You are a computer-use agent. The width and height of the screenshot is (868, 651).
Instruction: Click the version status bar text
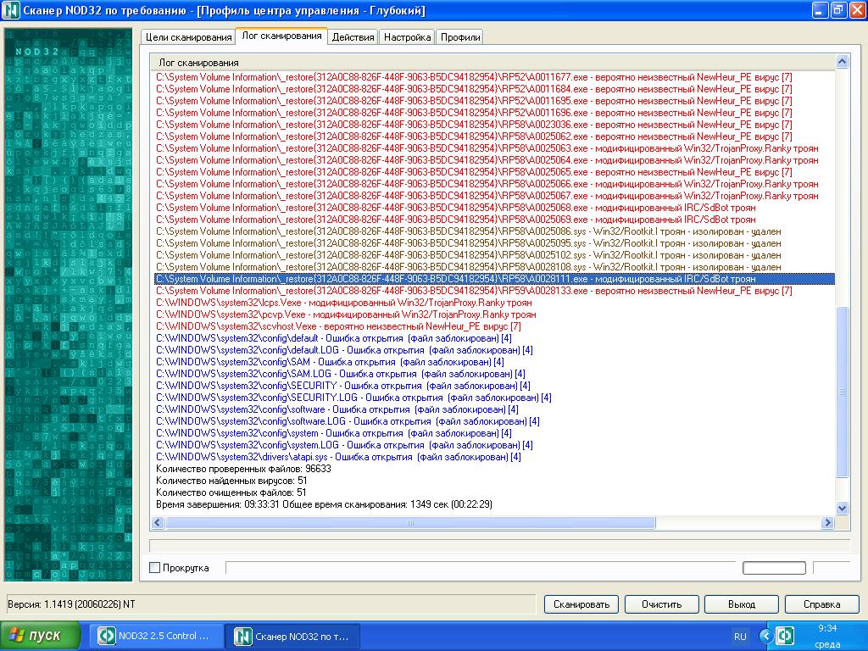click(x=71, y=604)
